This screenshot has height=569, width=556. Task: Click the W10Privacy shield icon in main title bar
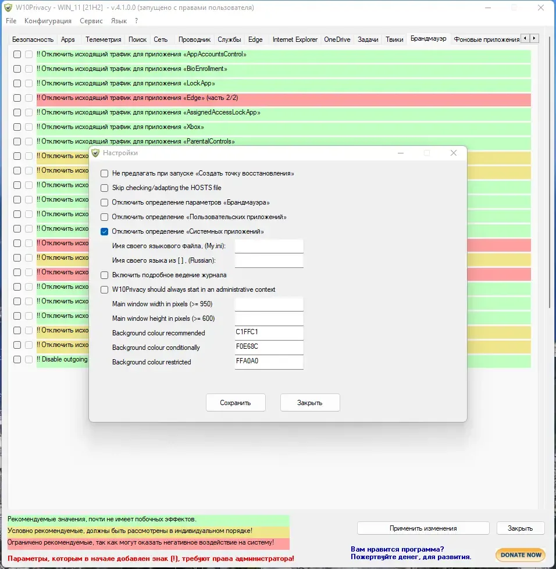coord(8,8)
